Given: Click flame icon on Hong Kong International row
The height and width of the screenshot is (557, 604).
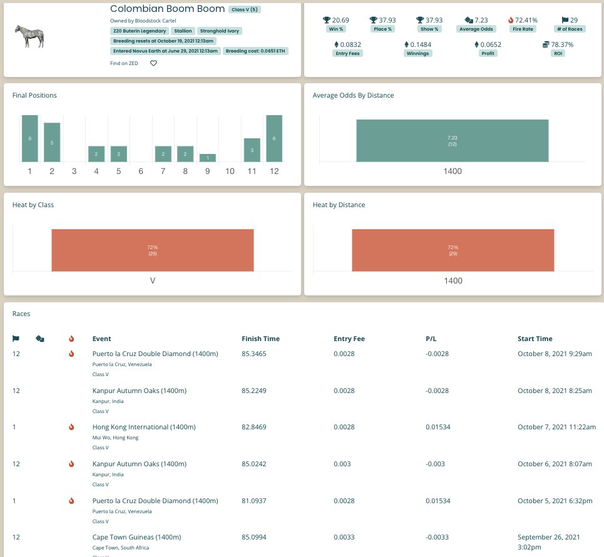Looking at the screenshot, I should point(71,427).
